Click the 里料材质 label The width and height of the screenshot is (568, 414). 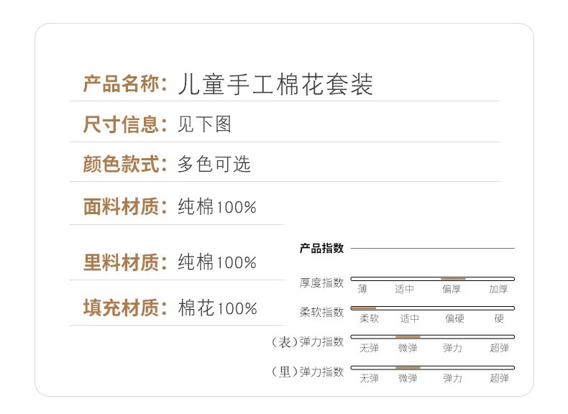click(121, 263)
